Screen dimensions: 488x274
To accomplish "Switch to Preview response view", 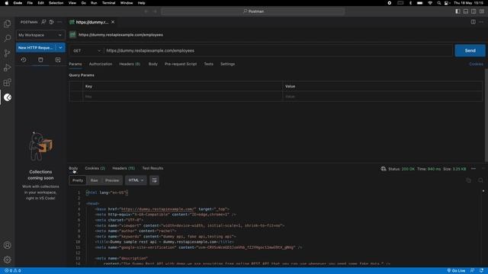I will pyautogui.click(x=112, y=180).
